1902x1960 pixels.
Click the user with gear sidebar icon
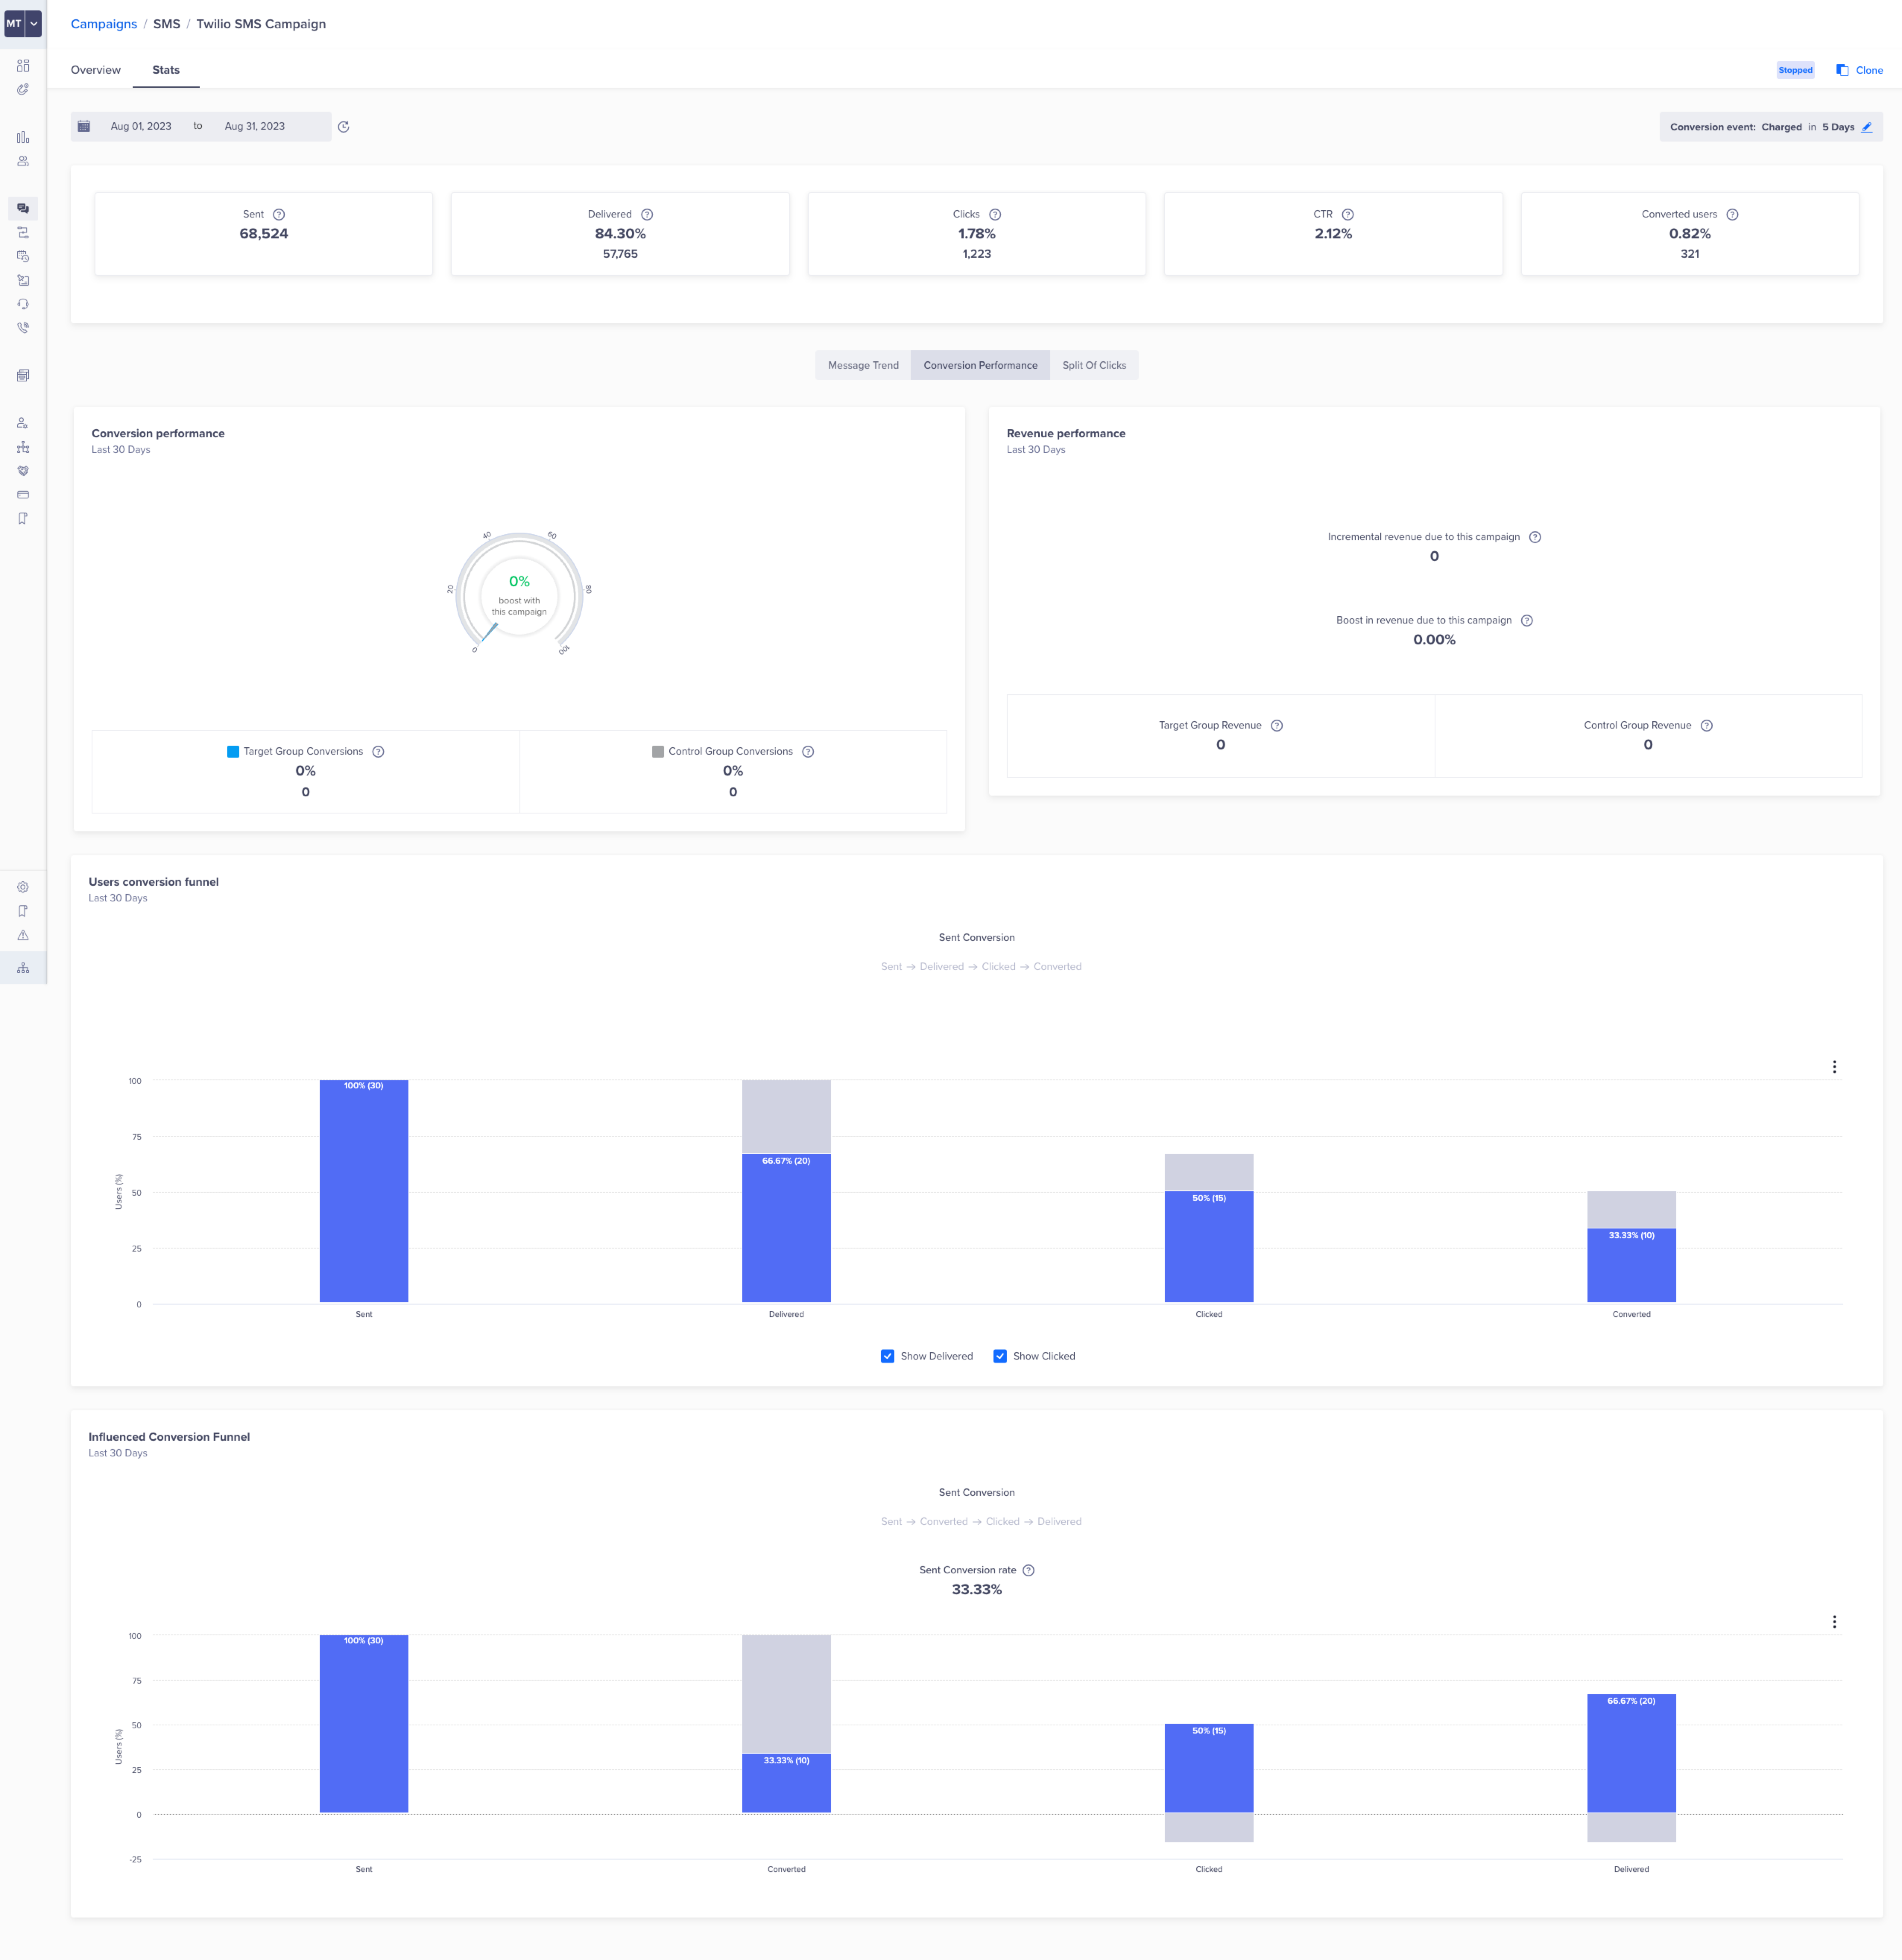[23, 423]
